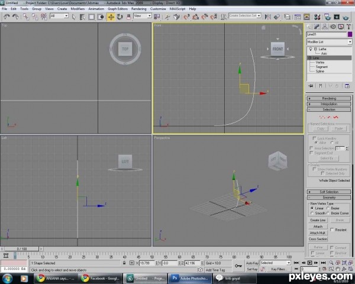Choose the Select Object arrow tool
Viewport: 355px width, 284px height.
[x=74, y=17]
